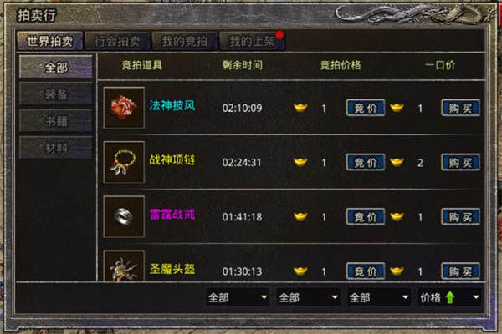Select the 圣魔头盔 helmet item icon

[x=124, y=266]
